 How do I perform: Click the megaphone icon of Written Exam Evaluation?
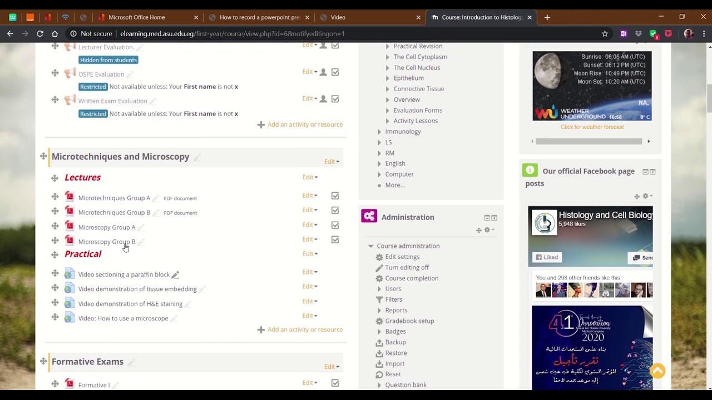70,100
